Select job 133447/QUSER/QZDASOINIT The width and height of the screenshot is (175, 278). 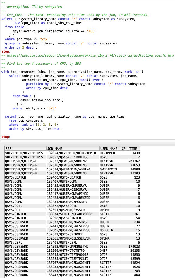(x=68, y=275)
